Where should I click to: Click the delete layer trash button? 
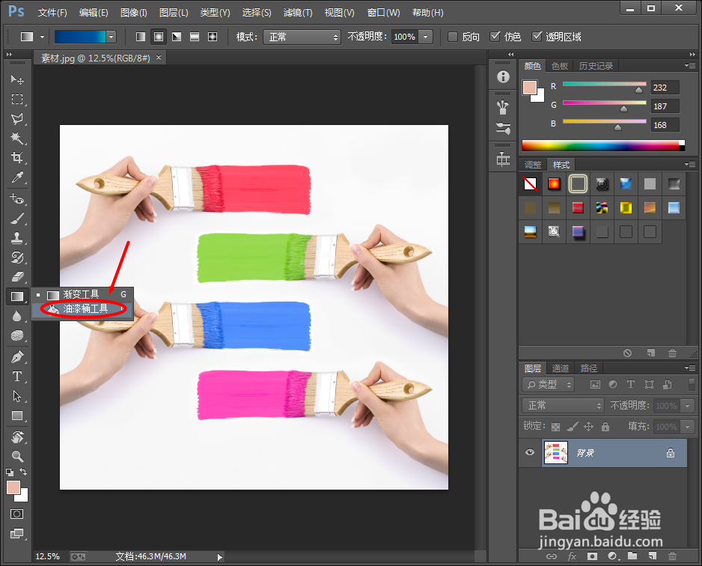673,556
